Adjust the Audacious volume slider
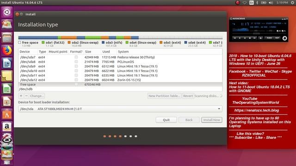The height and width of the screenshot is (166, 296). [x=256, y=31]
